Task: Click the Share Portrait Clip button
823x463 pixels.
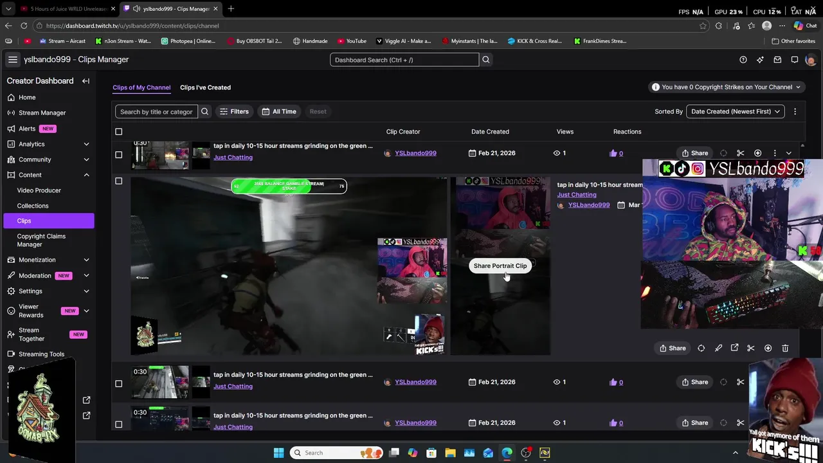Action: point(500,266)
